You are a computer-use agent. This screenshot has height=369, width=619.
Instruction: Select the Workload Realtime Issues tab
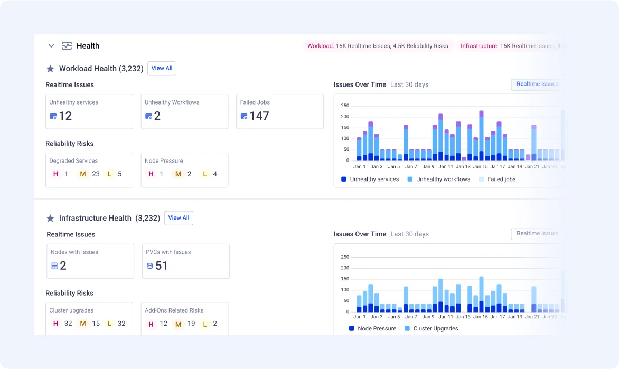537,84
